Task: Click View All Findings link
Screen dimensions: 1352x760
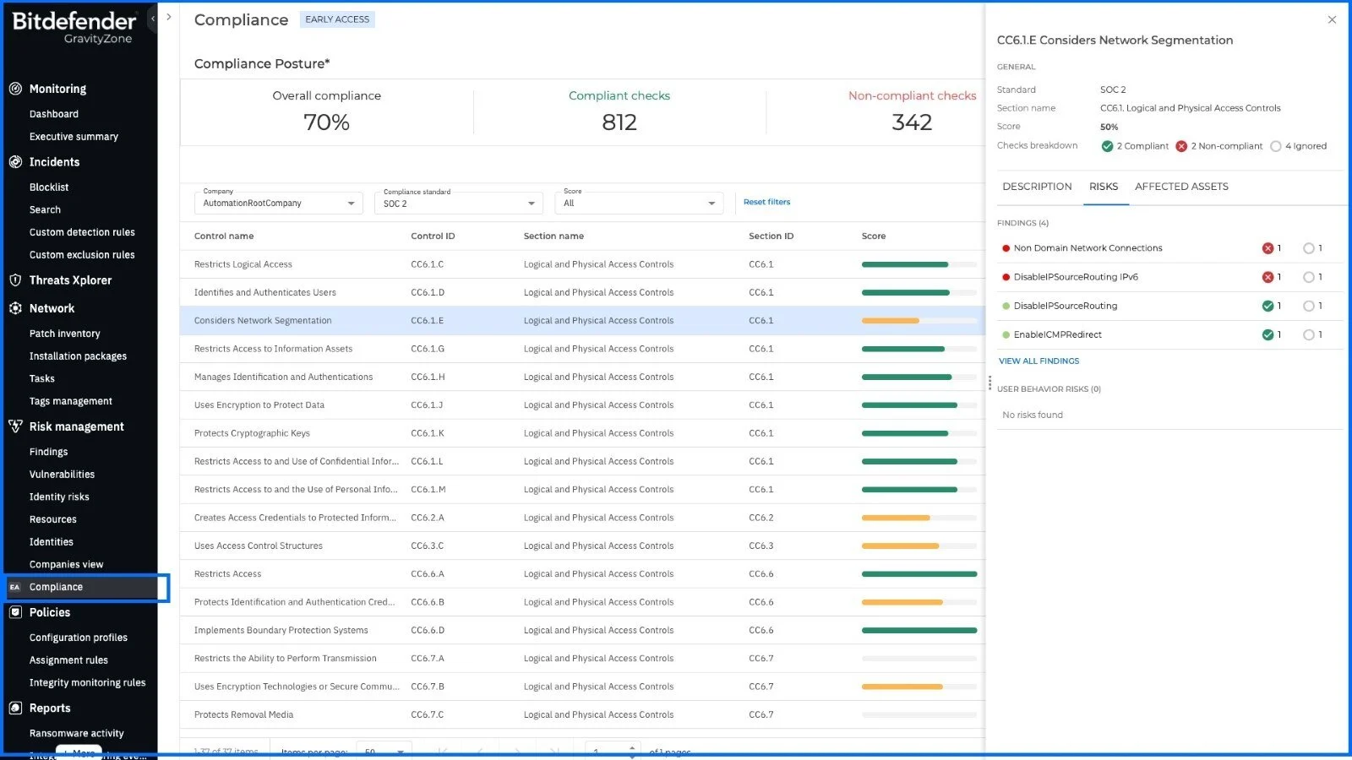Action: [x=1039, y=361]
